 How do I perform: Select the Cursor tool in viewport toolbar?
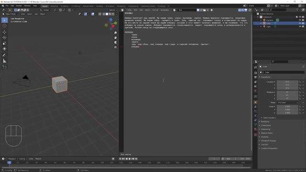4,26
